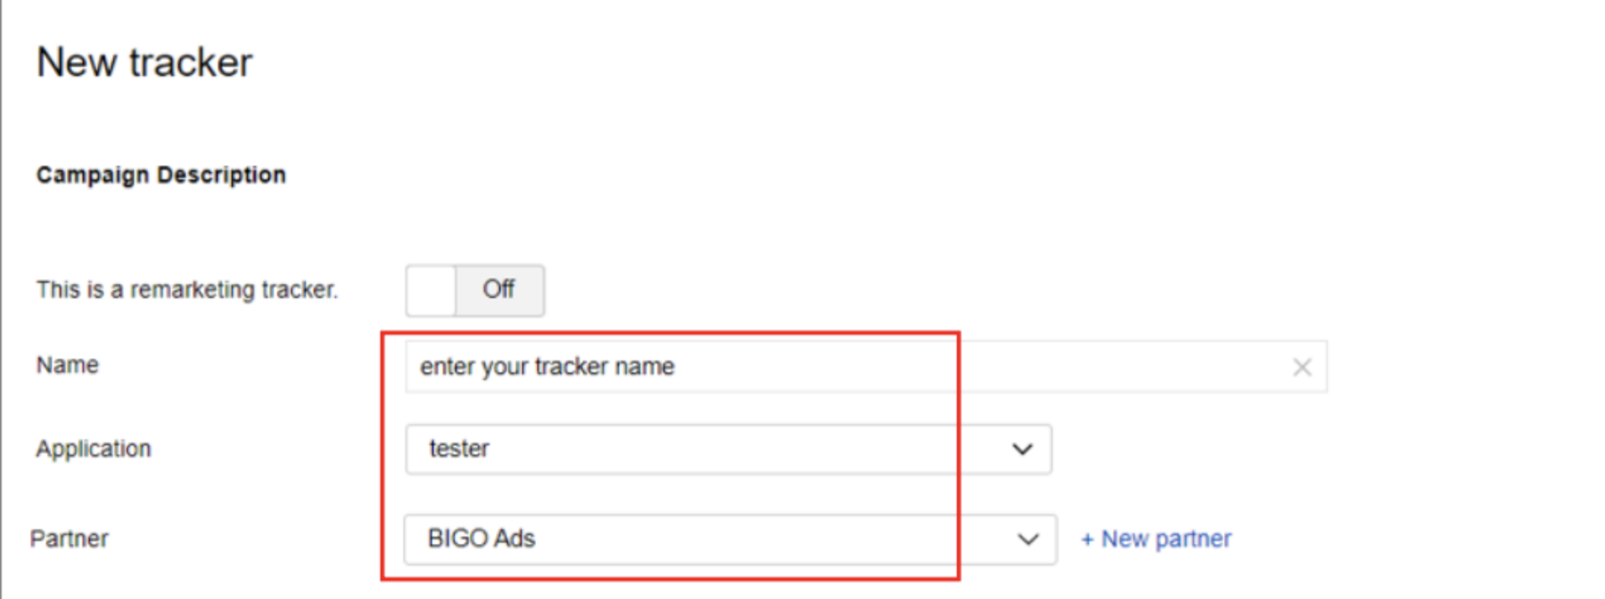Image resolution: width=1605 pixels, height=599 pixels.
Task: Click the 'enter your tracker name' text
Action: pyautogui.click(x=547, y=366)
